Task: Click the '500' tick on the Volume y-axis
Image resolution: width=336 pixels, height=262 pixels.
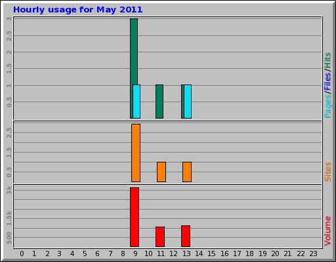Action: coord(9,238)
